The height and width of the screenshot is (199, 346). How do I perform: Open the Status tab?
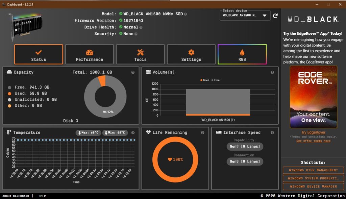39,54
